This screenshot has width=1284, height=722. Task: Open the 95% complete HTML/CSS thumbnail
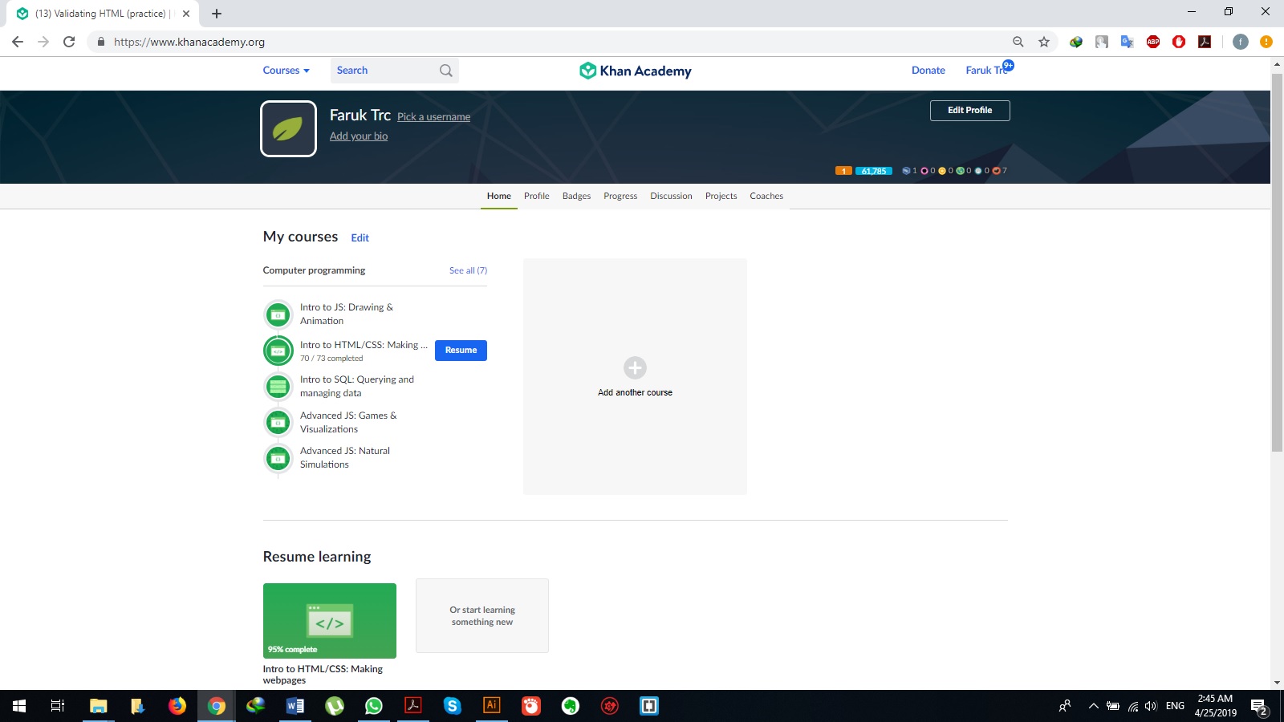click(330, 621)
